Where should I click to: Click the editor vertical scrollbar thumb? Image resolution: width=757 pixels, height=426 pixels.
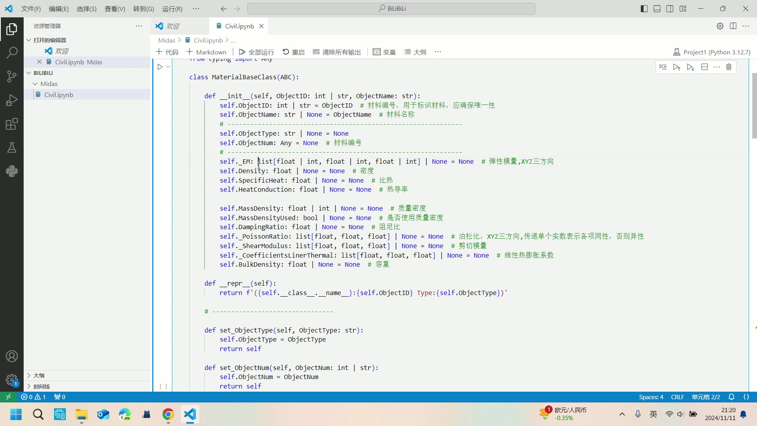coord(754,106)
